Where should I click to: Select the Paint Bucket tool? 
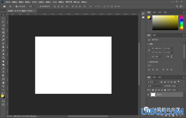[x=3, y=58]
